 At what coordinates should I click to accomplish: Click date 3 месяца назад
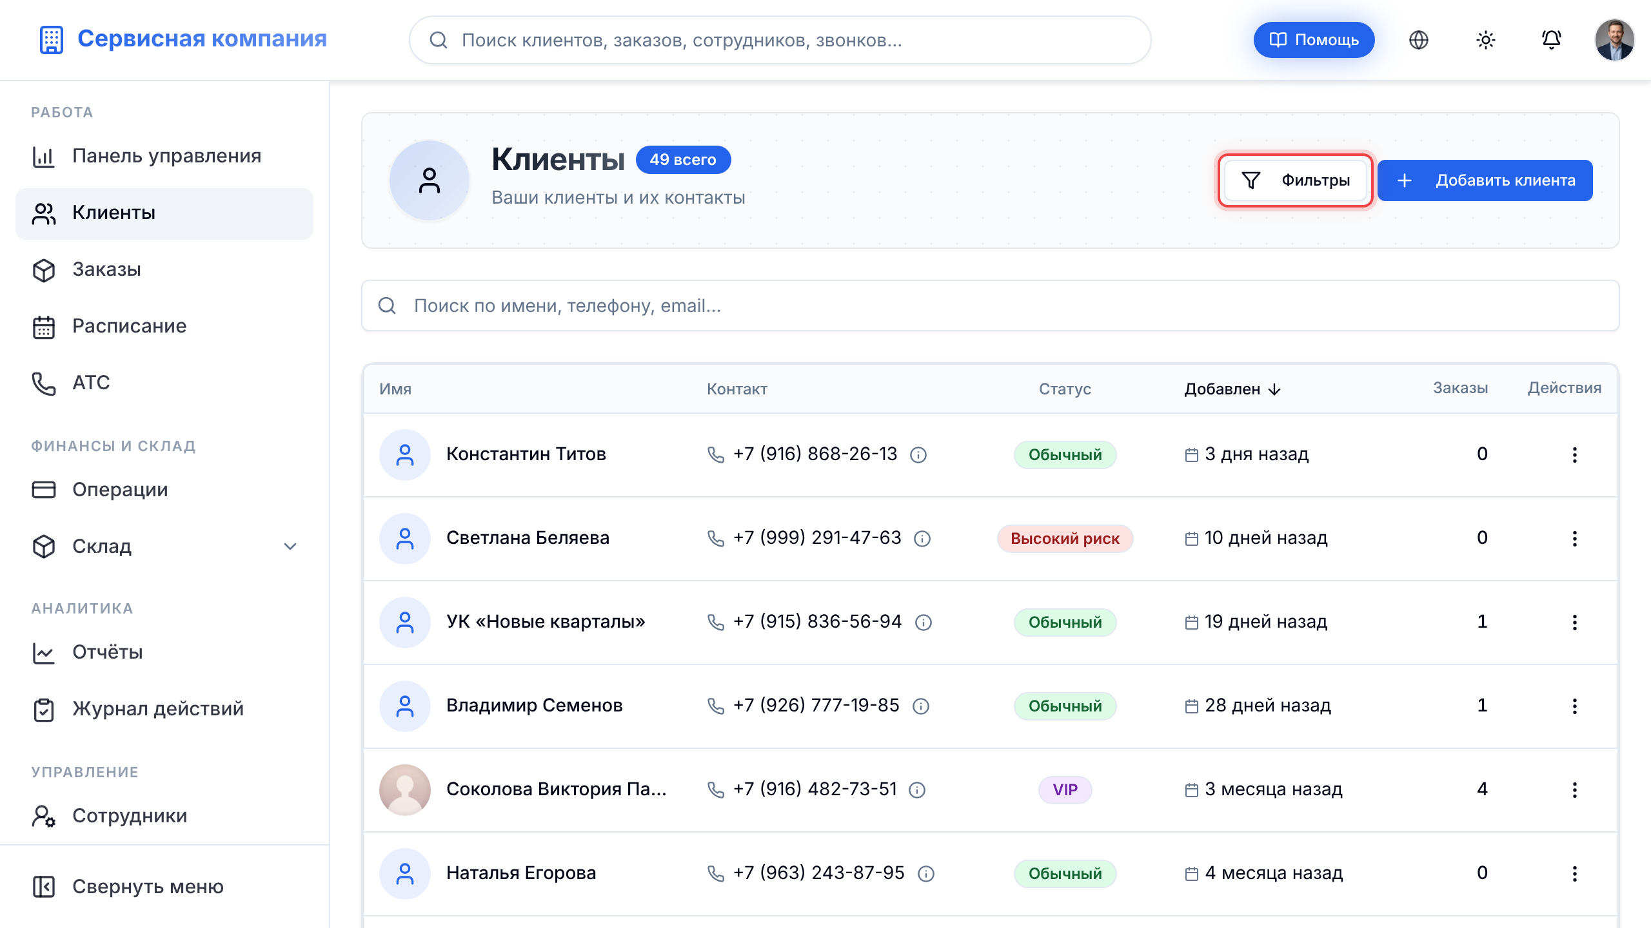(1273, 789)
